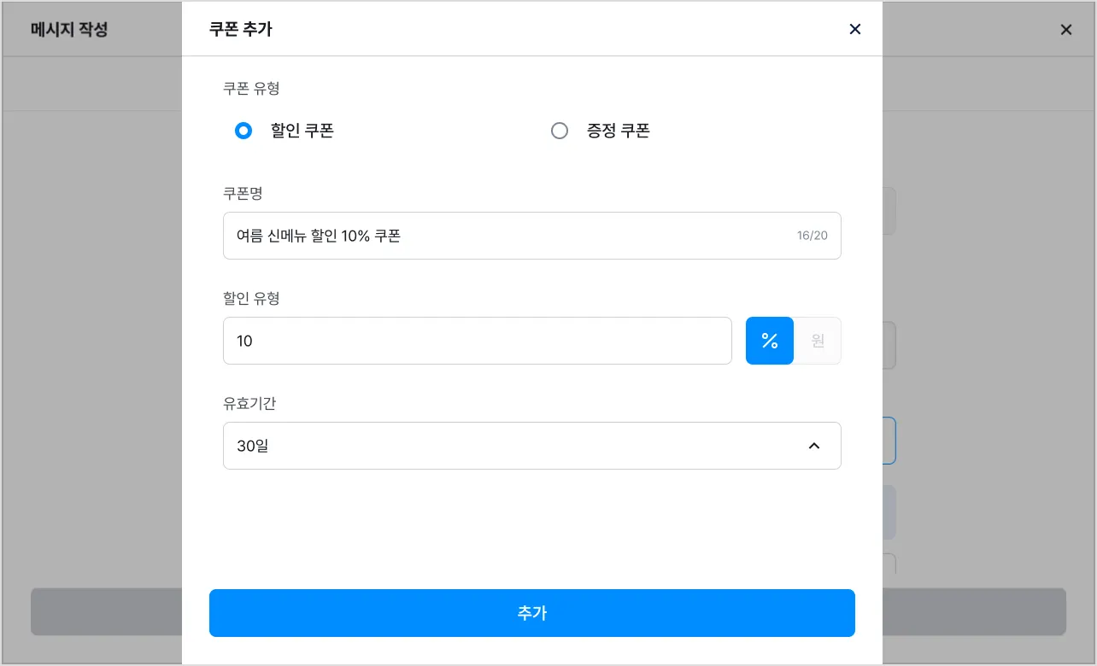
Task: Click the 메시지 작성 header title
Action: coord(69,30)
